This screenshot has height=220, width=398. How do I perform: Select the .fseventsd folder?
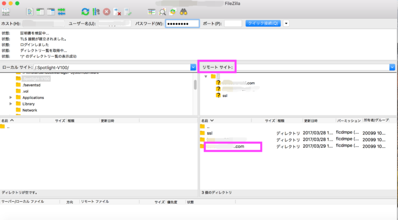pyautogui.click(x=32, y=85)
